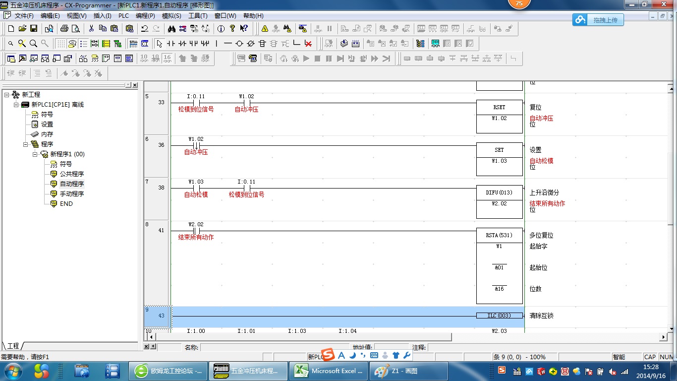Click the 拖拽上传 upload button

[x=598, y=20]
